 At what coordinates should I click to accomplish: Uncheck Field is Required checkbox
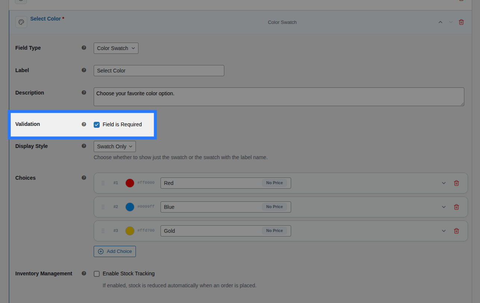pos(97,125)
